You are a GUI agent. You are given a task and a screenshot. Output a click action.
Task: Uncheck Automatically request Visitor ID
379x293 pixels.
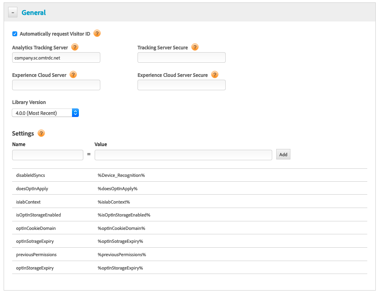15,34
